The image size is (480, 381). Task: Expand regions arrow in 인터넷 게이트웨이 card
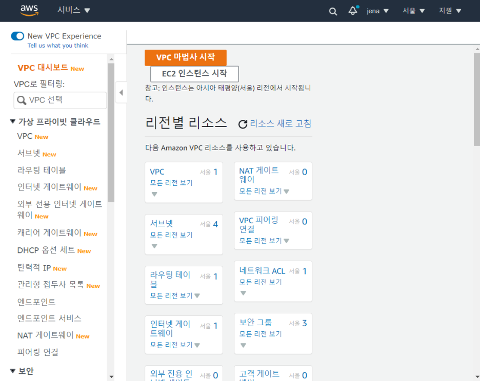coord(197,345)
